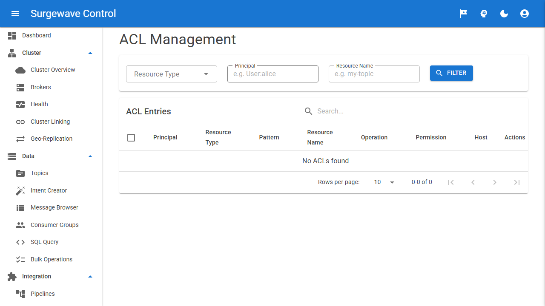
Task: Go to previous page arrow
Action: pos(473,182)
